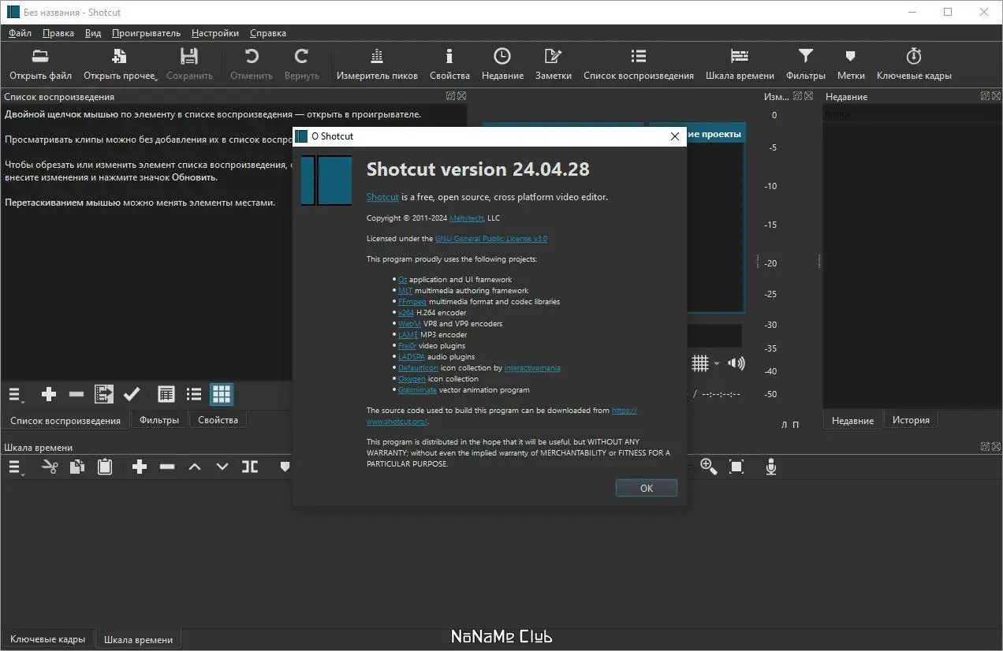Switch to the Недавние bottom tab
Screen dimensions: 1003x651
pyautogui.click(x=852, y=420)
